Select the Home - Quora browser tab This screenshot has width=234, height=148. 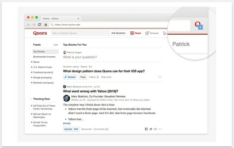(x=60, y=19)
